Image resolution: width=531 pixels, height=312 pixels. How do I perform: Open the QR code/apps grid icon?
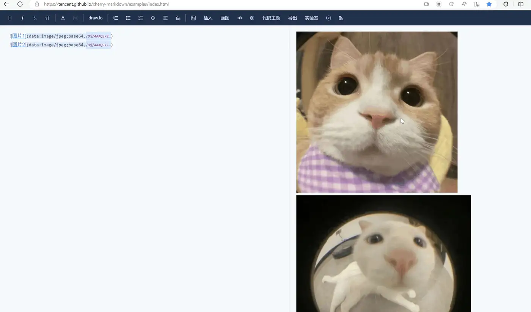click(439, 4)
